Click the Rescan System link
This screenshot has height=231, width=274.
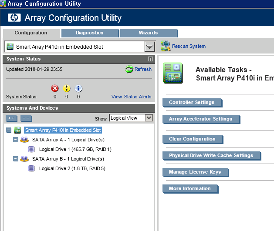point(189,46)
